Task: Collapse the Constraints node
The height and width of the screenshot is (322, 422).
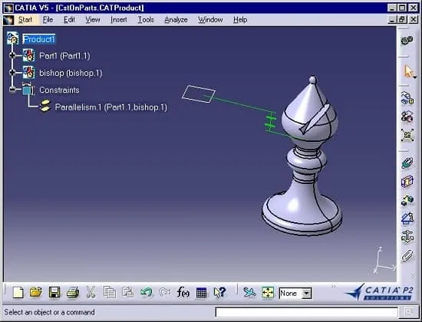Action: [12, 90]
